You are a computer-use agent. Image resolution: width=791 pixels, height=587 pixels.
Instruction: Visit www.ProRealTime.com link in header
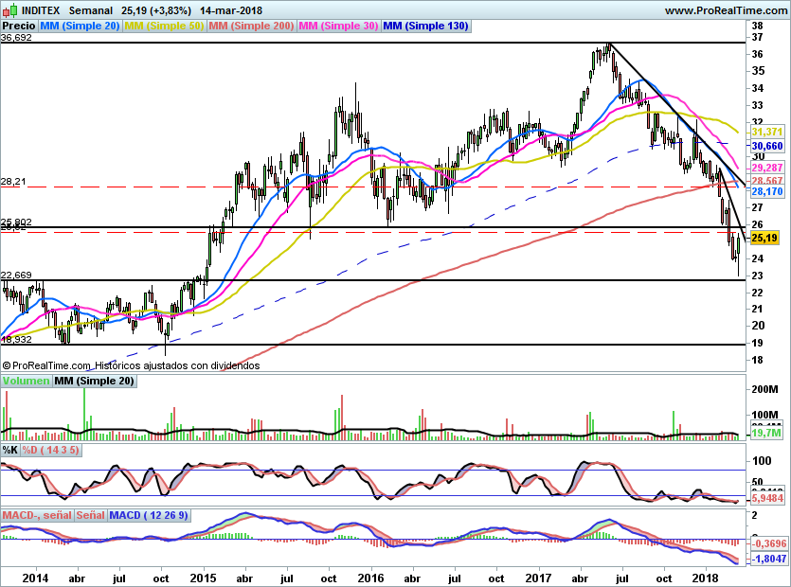tap(727, 10)
